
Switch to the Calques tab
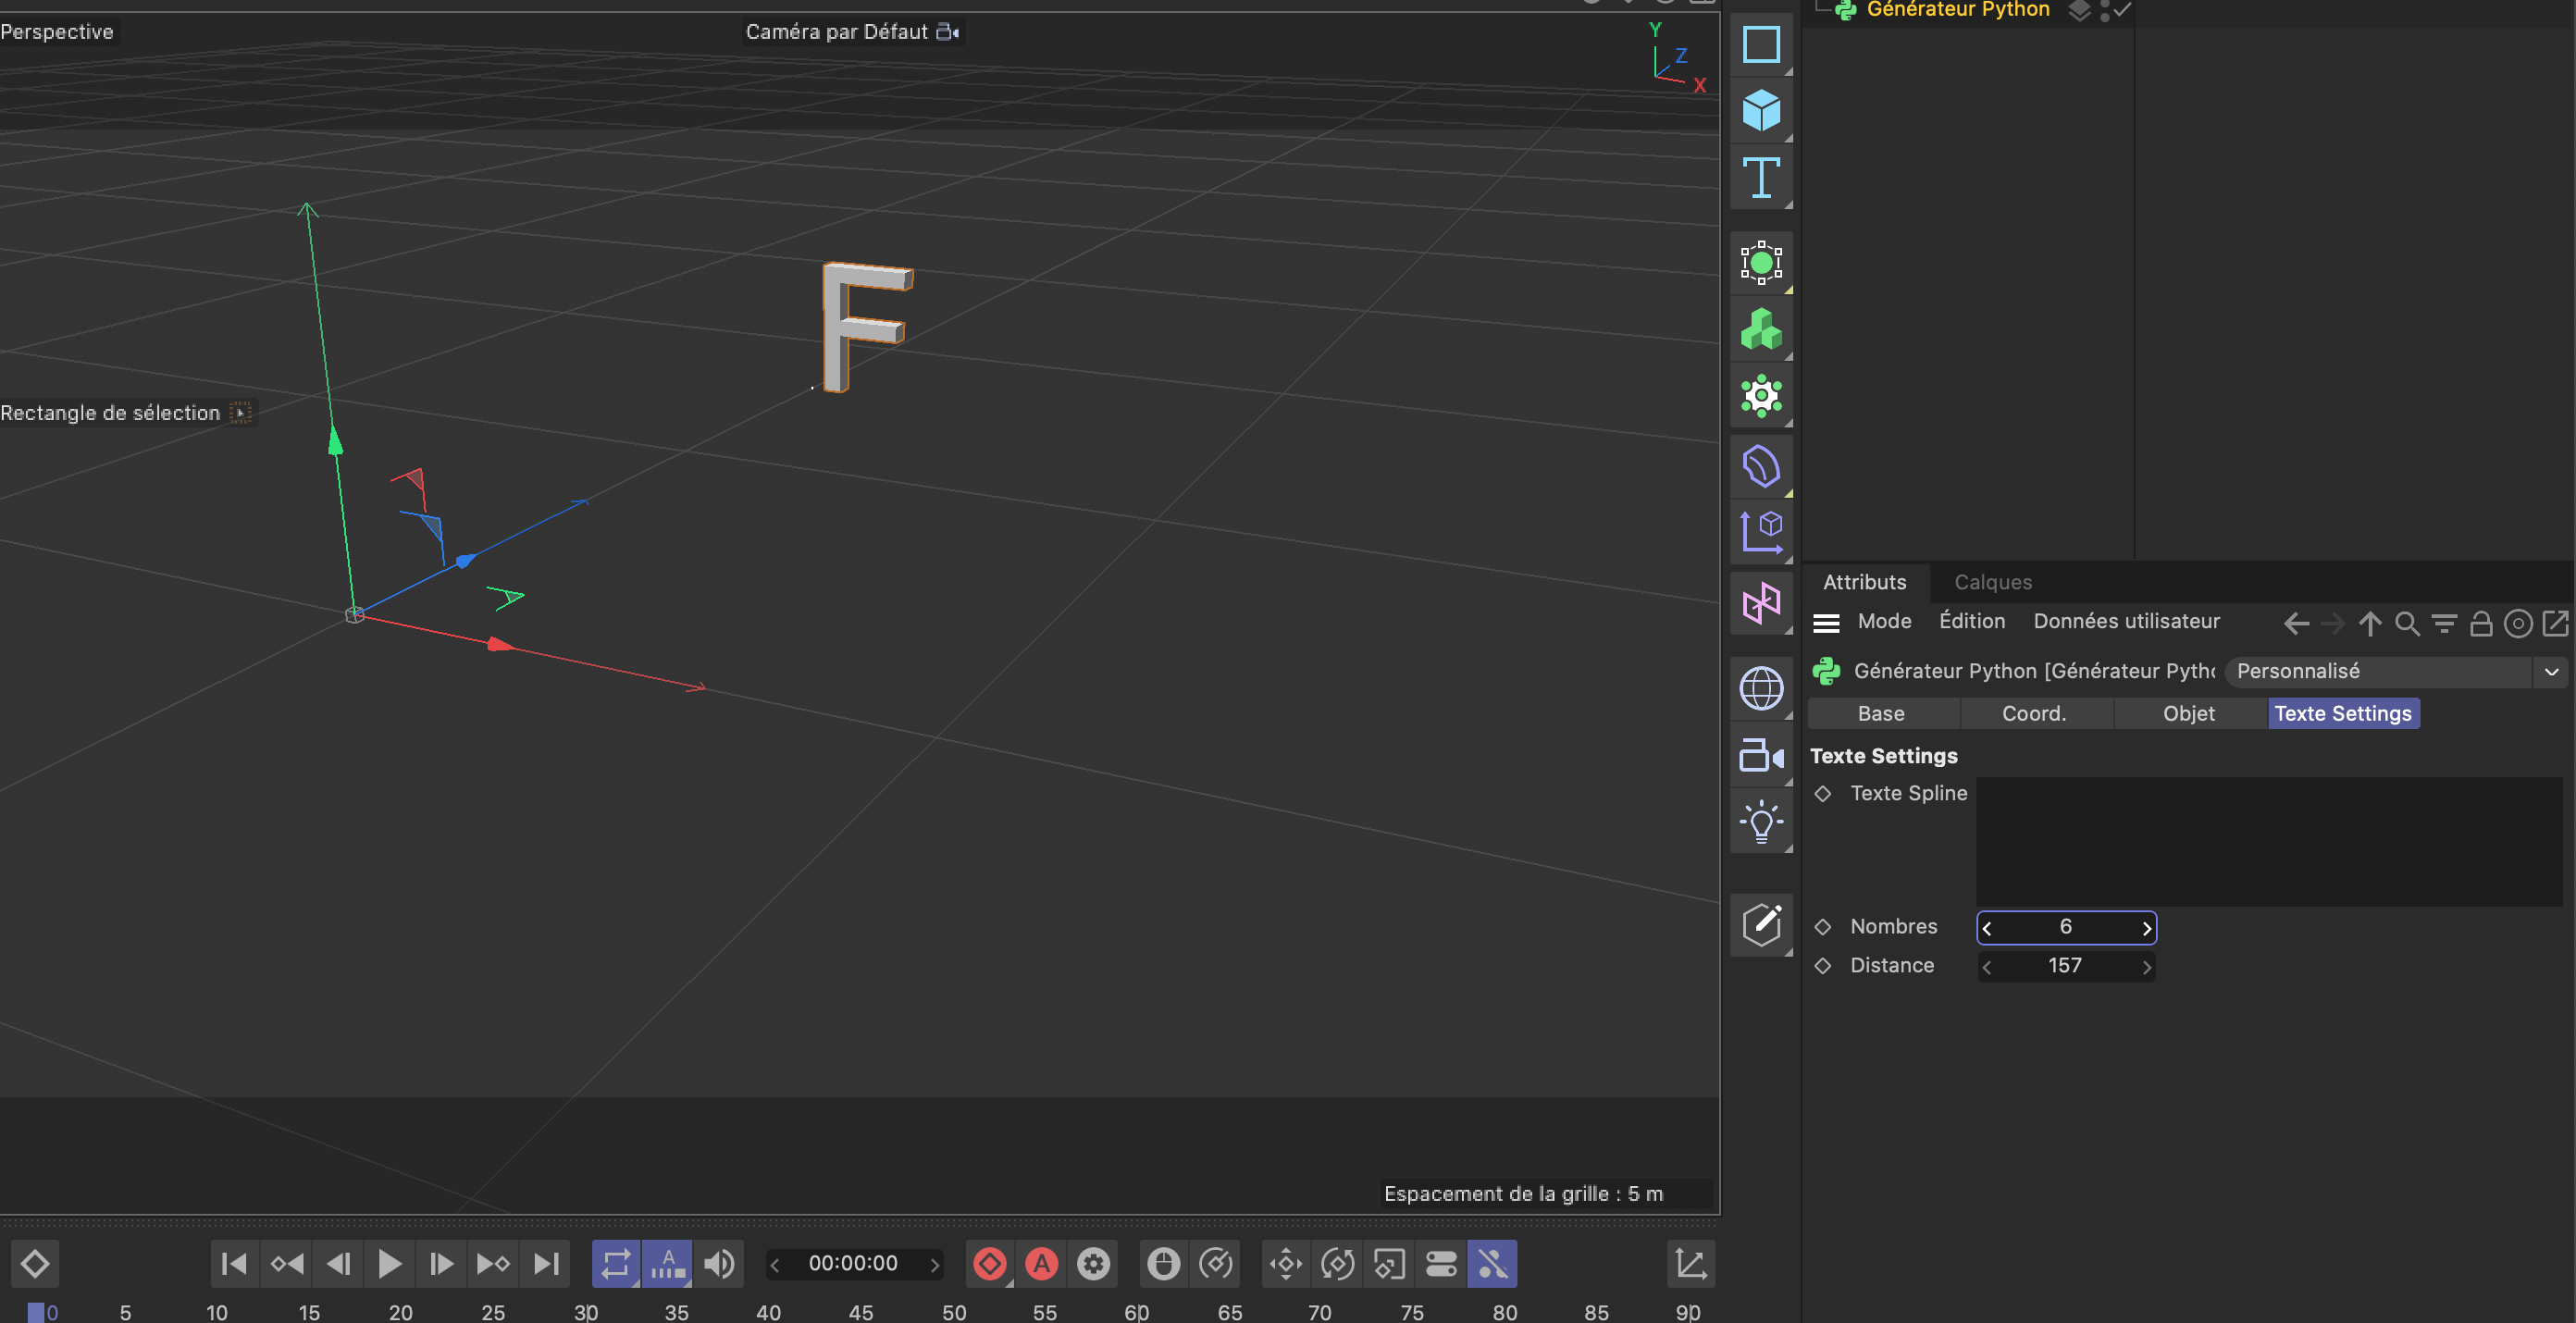click(1992, 582)
